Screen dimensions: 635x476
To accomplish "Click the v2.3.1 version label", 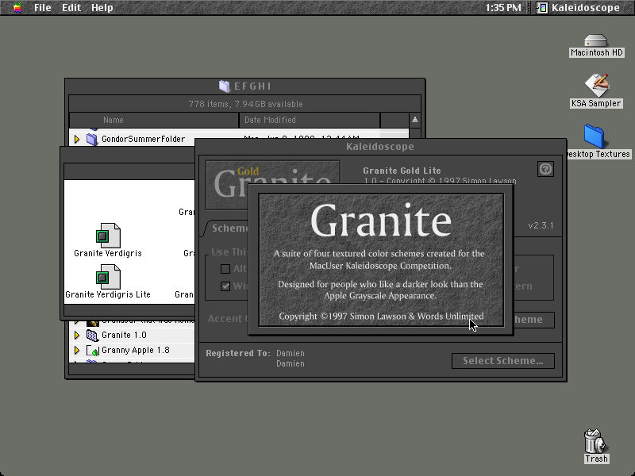I will 541,225.
